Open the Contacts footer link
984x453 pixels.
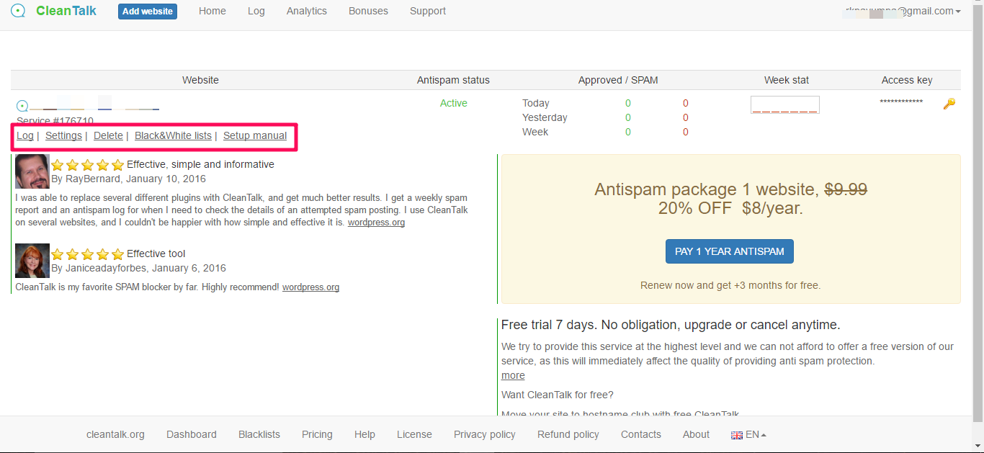[x=641, y=434]
